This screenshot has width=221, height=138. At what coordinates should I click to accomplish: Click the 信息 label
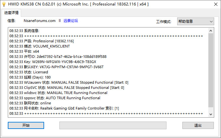click(x=11, y=21)
